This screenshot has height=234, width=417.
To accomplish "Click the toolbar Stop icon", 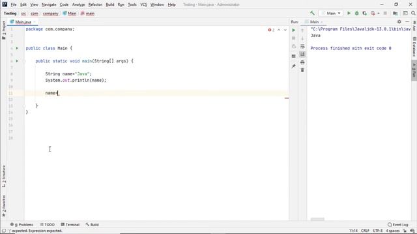I will (385, 13).
